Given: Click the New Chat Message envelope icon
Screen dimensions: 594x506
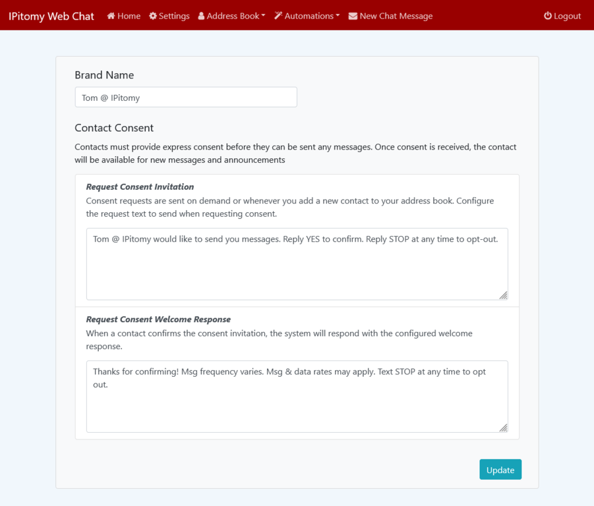Looking at the screenshot, I should 353,16.
